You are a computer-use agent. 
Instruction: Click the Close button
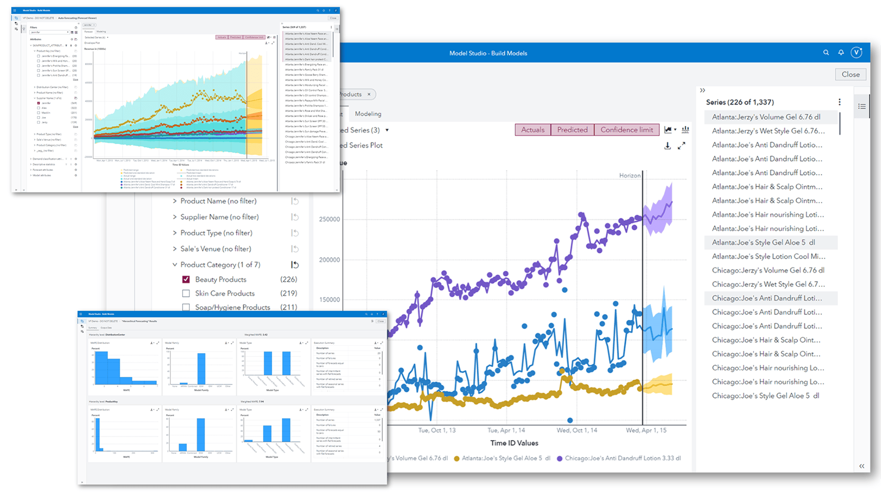pos(850,74)
